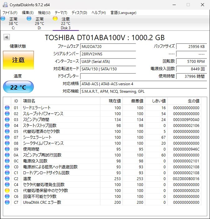Open the 機能(U) menu
The height and width of the screenshot is (219, 210).
pos(44,13)
